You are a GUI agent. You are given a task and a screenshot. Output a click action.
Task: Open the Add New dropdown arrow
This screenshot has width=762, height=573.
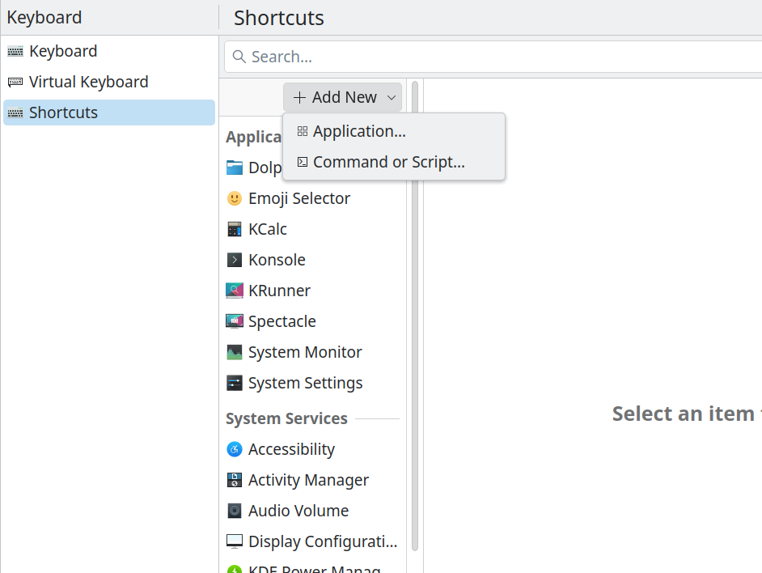[x=392, y=97]
